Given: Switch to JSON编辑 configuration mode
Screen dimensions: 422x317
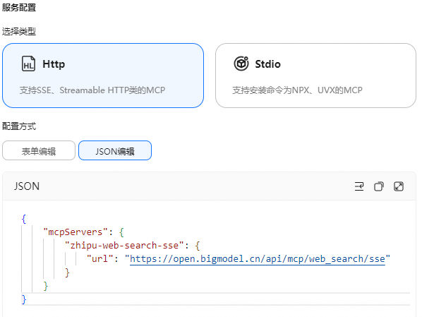Looking at the screenshot, I should 115,150.
